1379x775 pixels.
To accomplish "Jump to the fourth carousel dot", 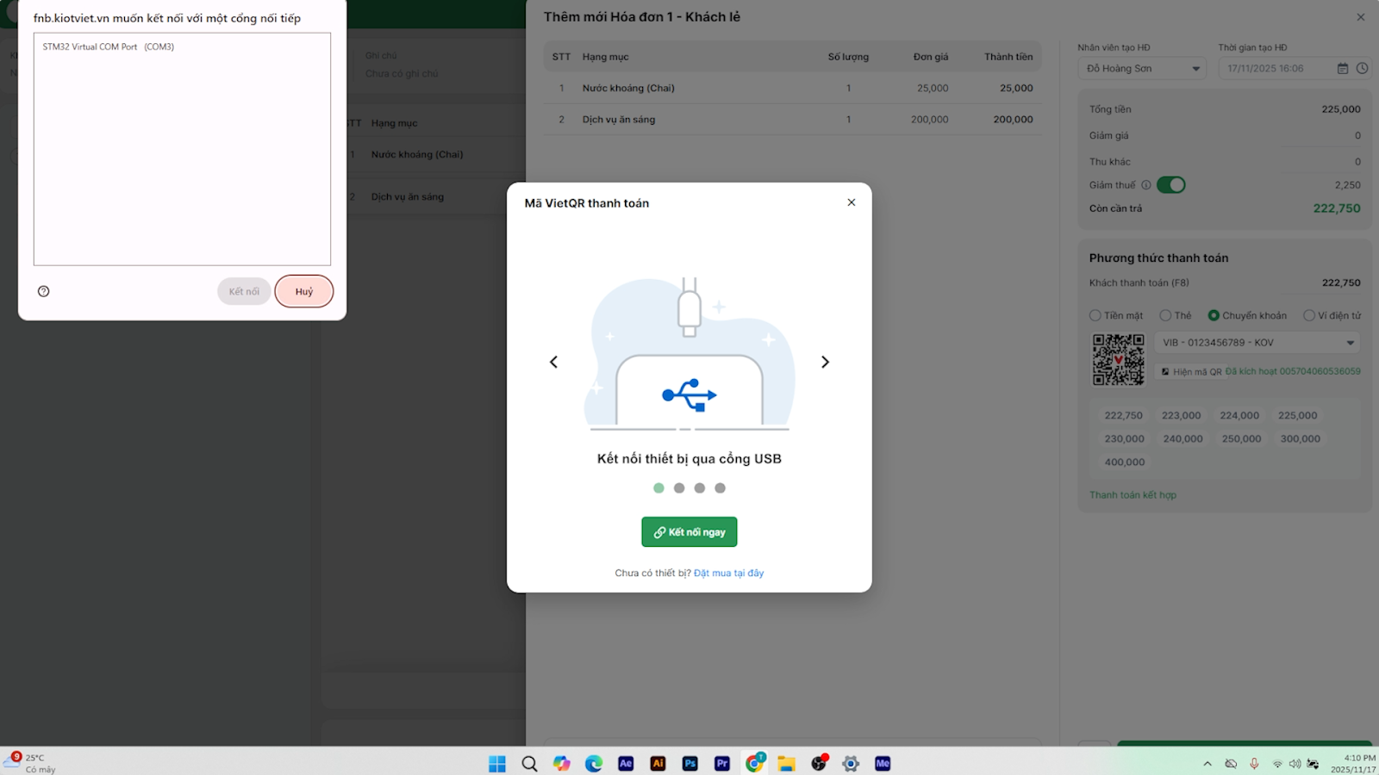I will (721, 488).
